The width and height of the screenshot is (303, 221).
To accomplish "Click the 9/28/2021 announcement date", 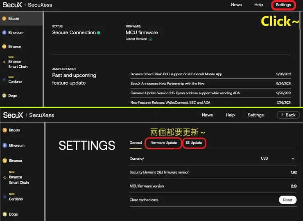I will 283,74.
